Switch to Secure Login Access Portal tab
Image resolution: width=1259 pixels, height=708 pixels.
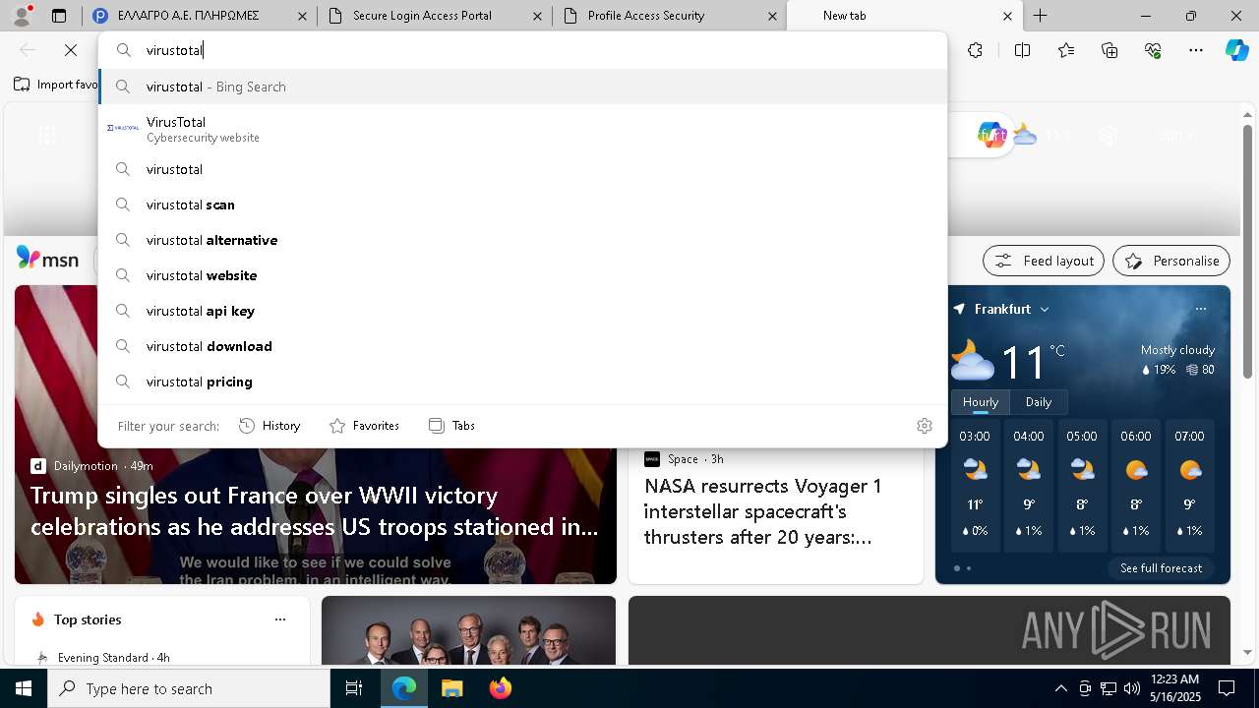[435, 16]
